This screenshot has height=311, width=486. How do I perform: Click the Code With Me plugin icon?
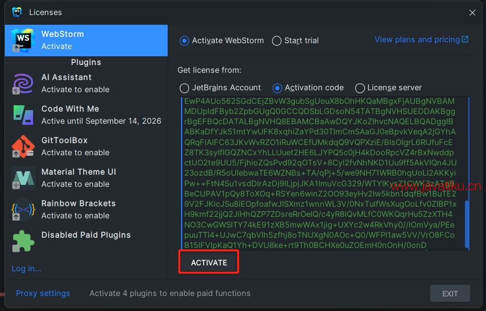point(23,115)
